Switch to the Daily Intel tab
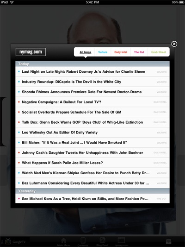Image resolution: width=185 pixels, height=247 pixels. 121,52
